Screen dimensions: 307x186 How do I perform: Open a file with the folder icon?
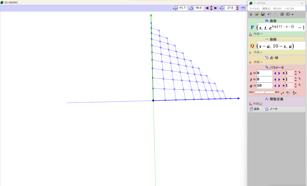click(x=257, y=14)
